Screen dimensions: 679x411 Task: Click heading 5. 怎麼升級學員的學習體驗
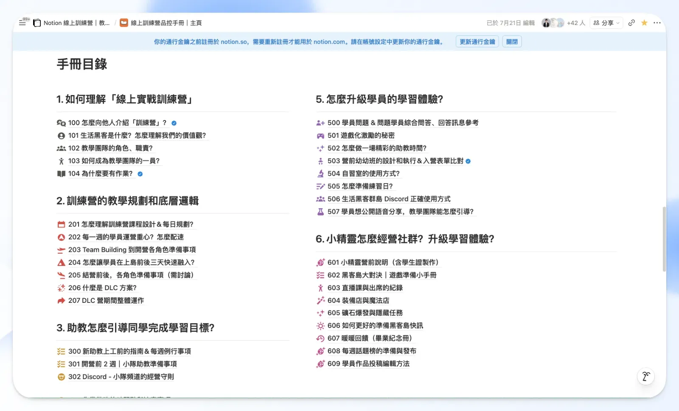tap(379, 100)
